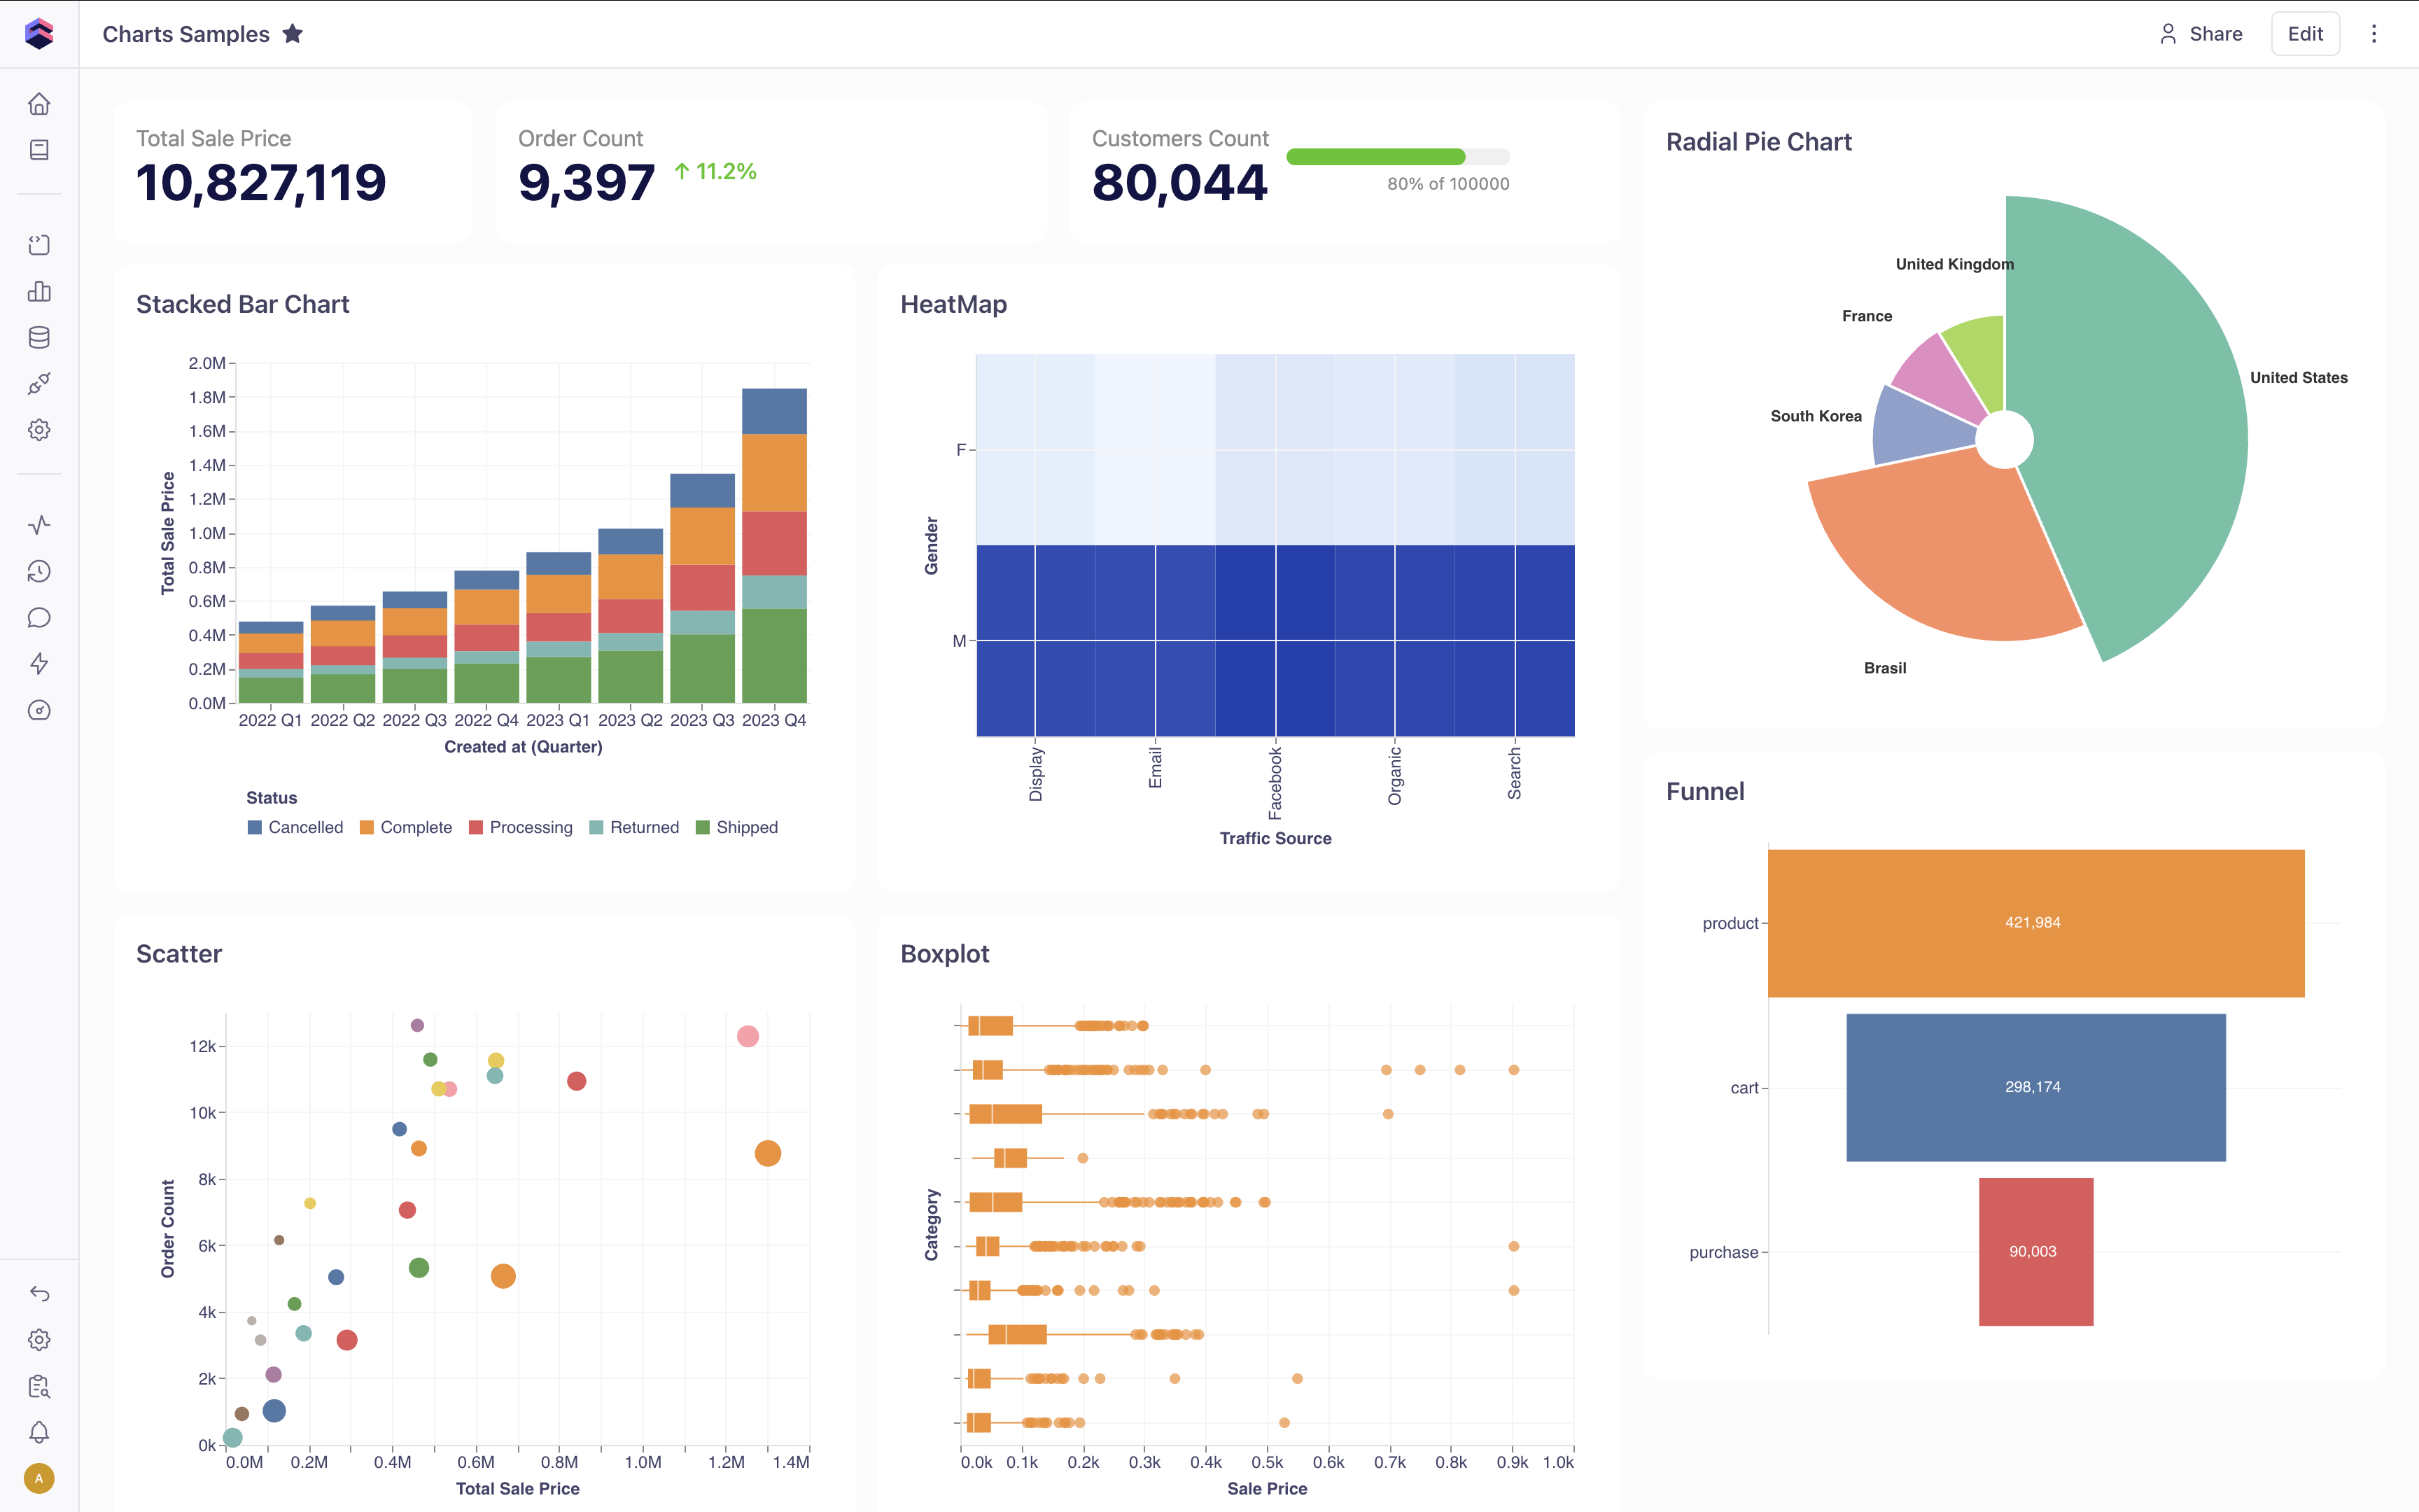
Task: Open notifications via the bell icon
Action: click(x=40, y=1432)
